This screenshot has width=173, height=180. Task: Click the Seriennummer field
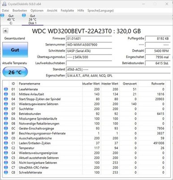89,45
